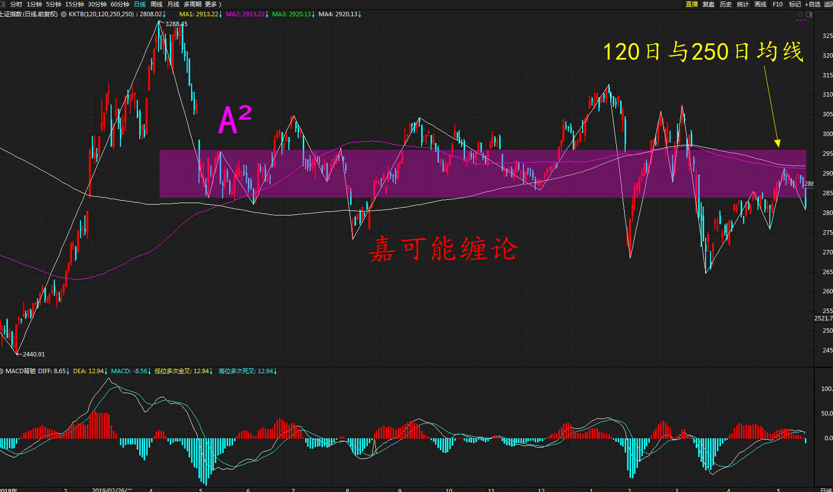Image resolution: width=833 pixels, height=492 pixels.
Task: Select the 分时 intraday tab
Action: (x=16, y=4)
